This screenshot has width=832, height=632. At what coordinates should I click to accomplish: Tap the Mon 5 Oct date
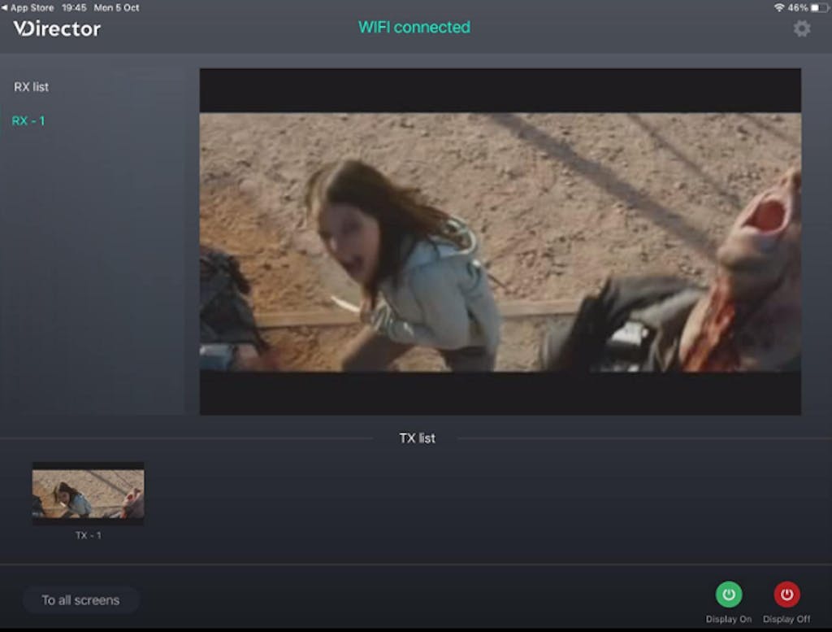117,7
